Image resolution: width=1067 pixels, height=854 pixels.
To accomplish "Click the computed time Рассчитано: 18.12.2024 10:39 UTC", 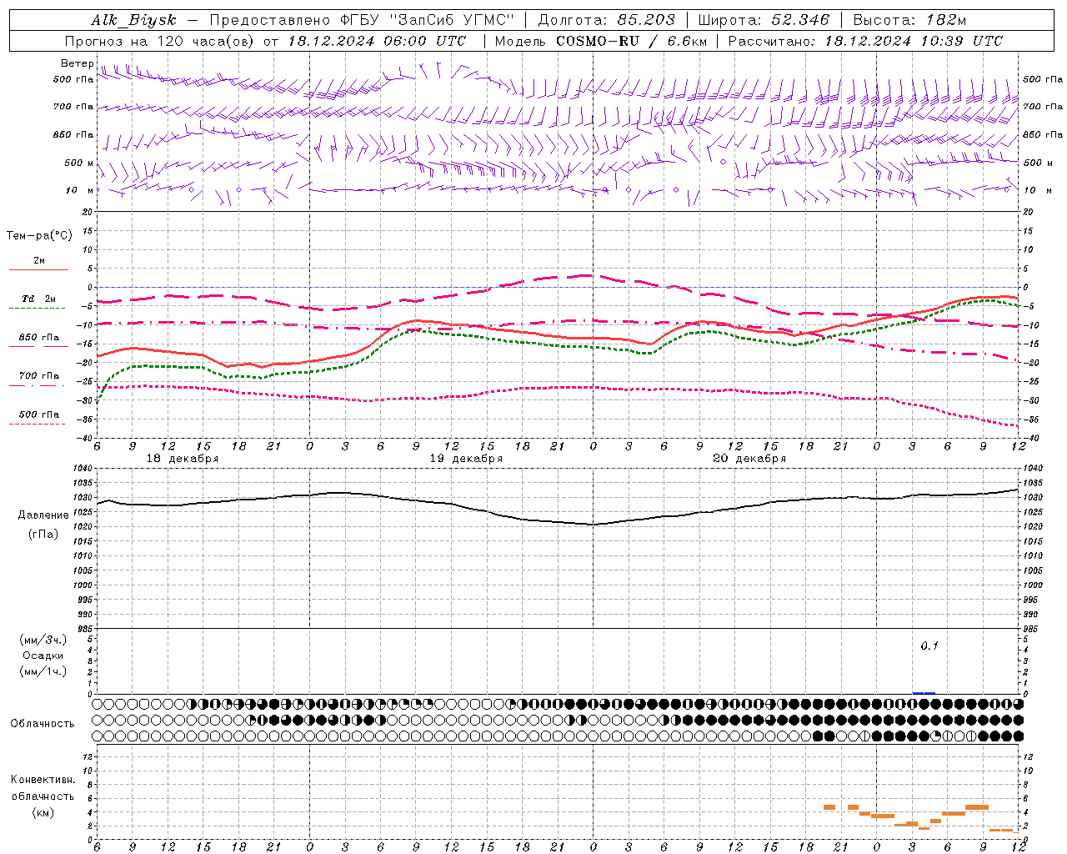I will tap(865, 41).
